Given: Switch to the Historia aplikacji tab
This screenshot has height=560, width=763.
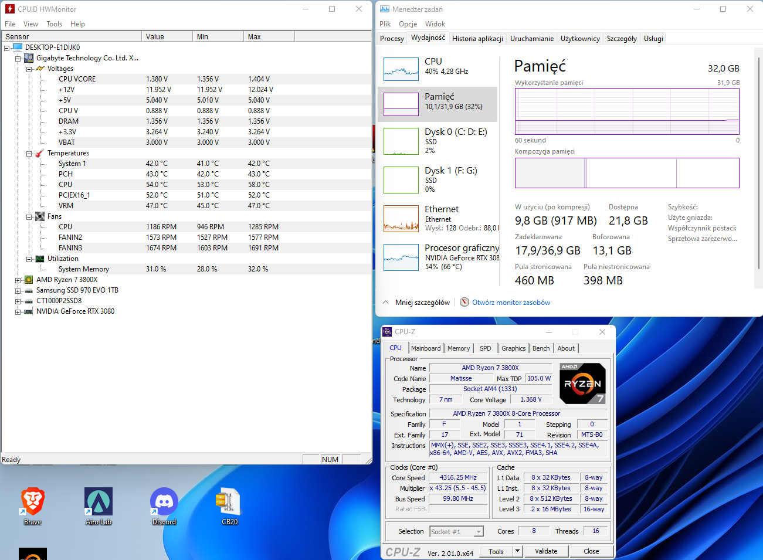Looking at the screenshot, I should coord(477,39).
